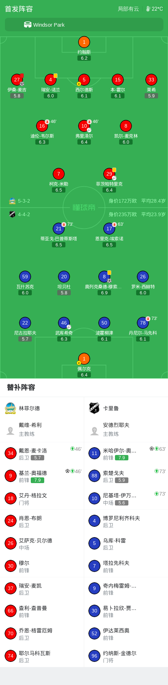Open substitute 米哈伊尔 number 11 row
Viewport: 168px width, 685px height.
[126, 453]
